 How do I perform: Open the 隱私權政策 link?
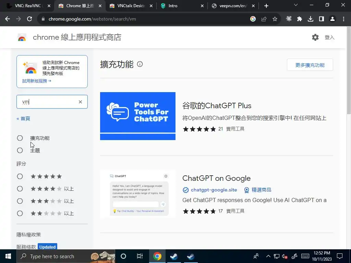pos(29,235)
